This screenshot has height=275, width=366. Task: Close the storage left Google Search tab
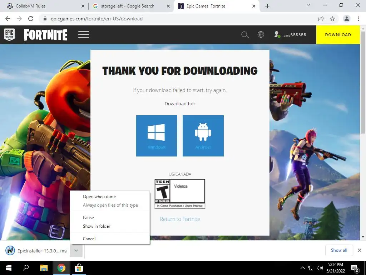coord(168,6)
